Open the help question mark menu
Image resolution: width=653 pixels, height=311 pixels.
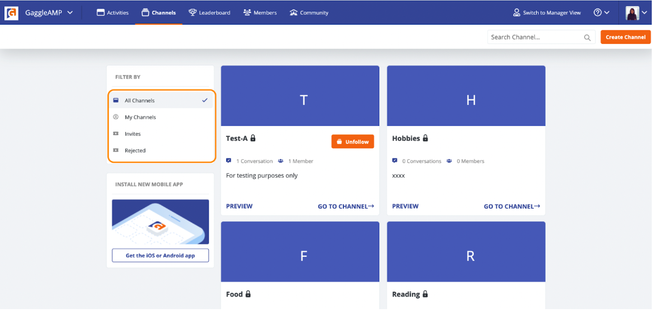[x=601, y=12]
